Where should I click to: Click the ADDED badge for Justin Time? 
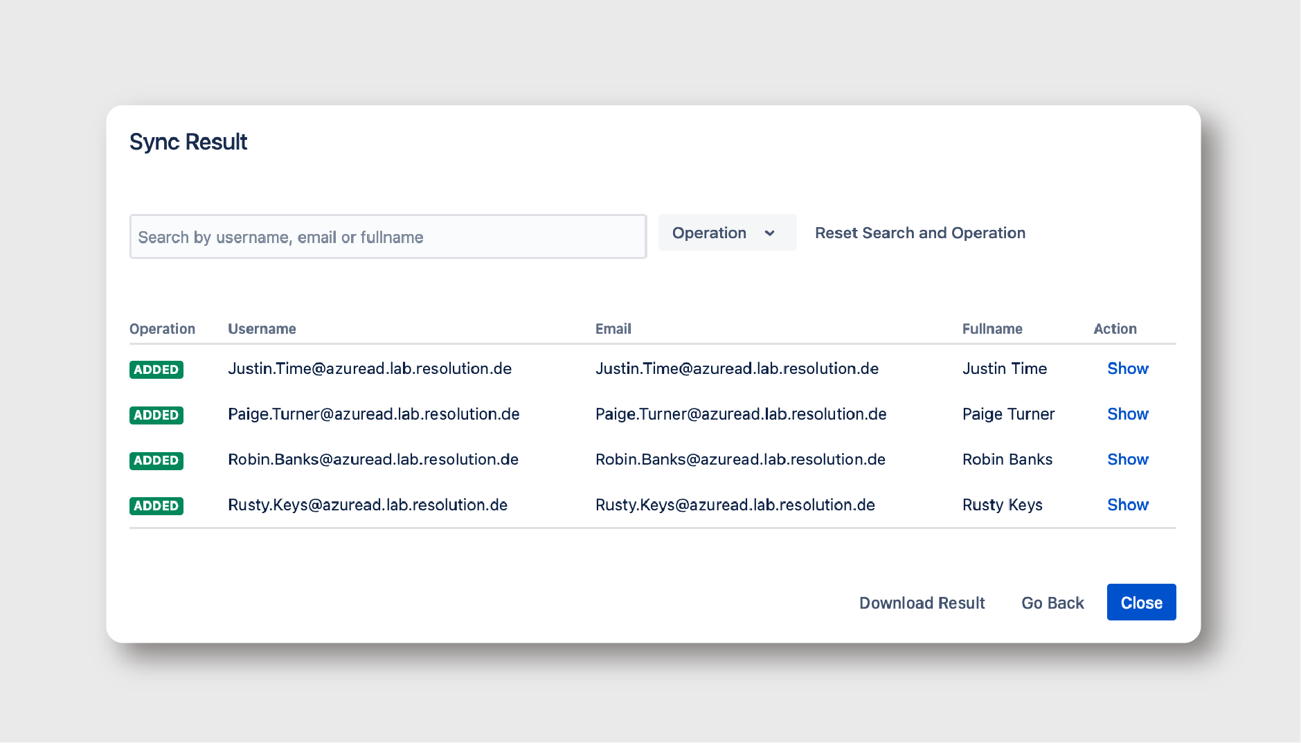[x=156, y=370]
